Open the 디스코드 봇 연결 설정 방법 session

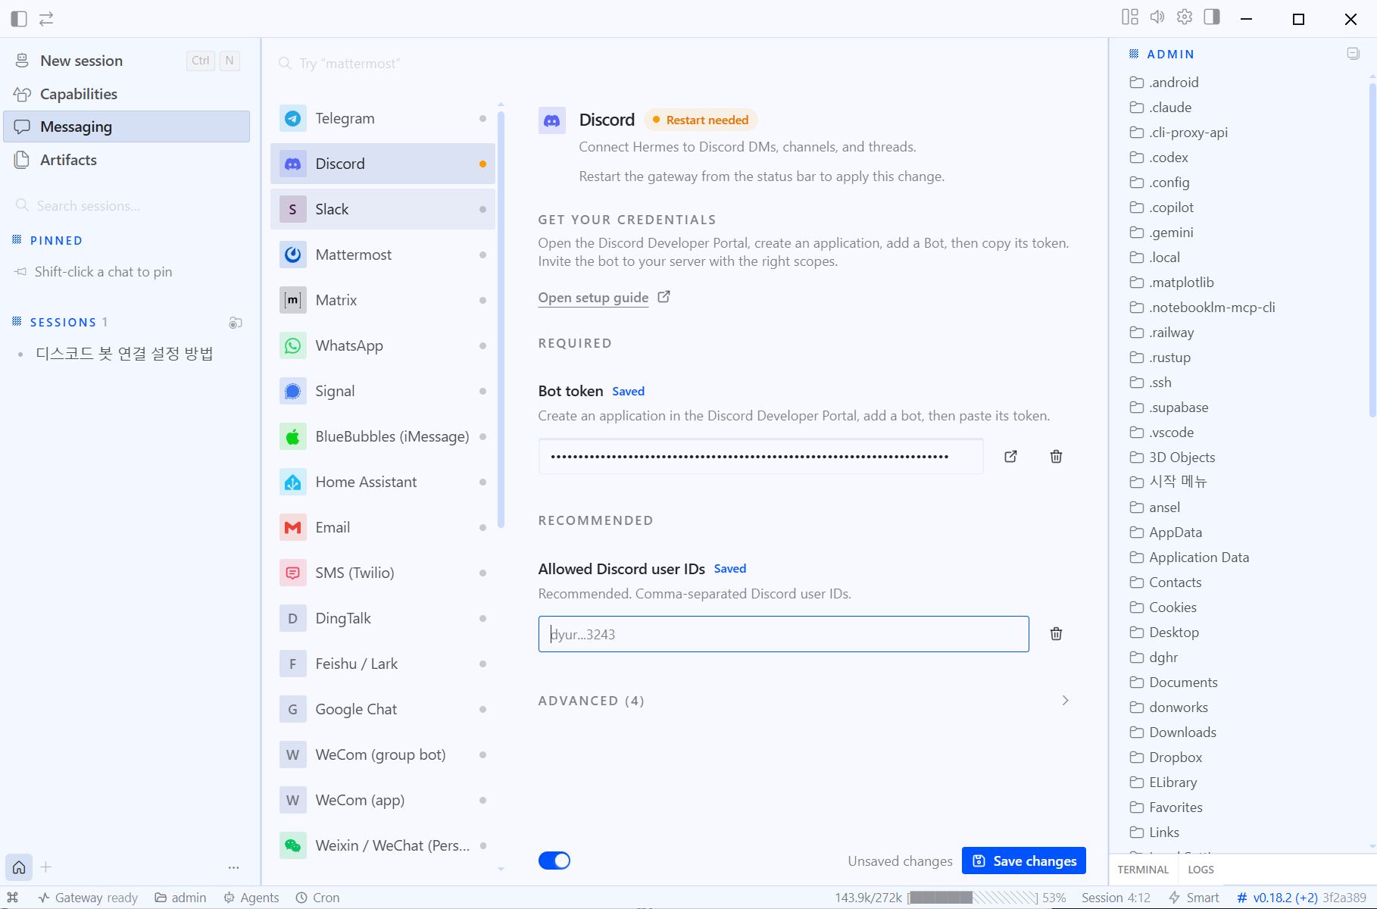click(x=125, y=354)
